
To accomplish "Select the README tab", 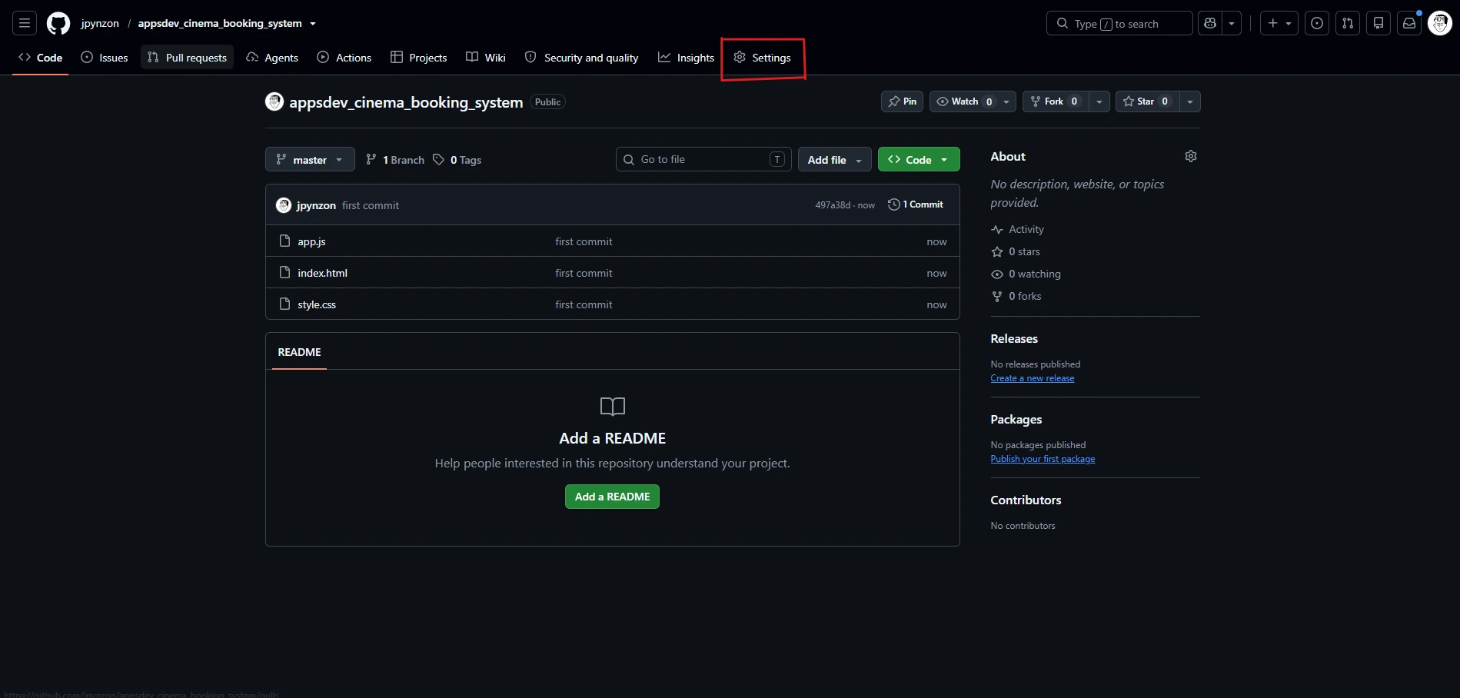I will point(299,352).
